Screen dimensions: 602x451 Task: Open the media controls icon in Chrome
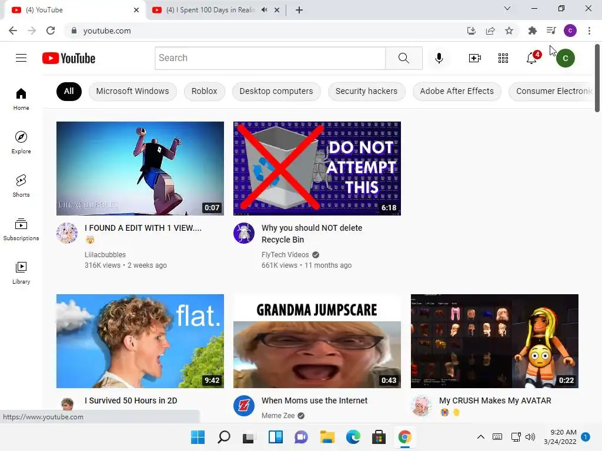[551, 31]
